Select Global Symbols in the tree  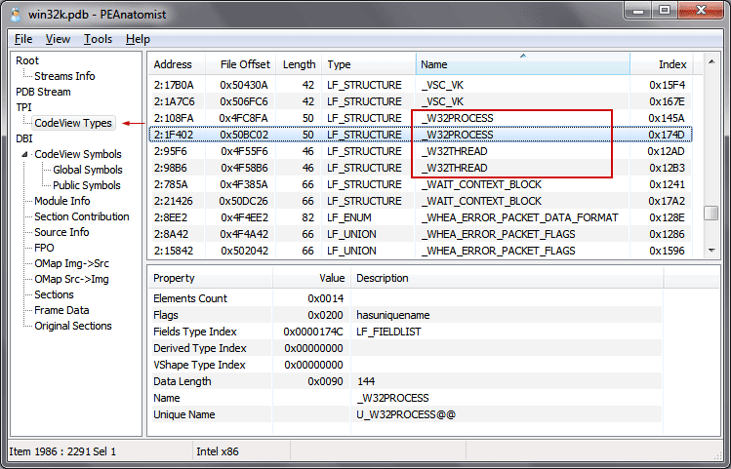tap(88, 170)
